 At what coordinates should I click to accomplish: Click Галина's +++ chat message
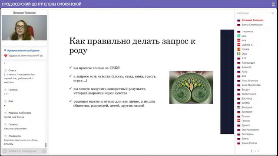6,94
